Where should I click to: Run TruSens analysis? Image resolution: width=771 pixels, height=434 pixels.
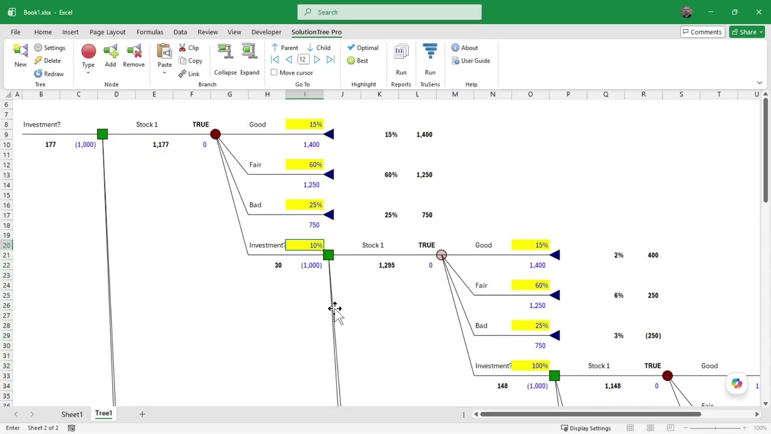[x=430, y=59]
